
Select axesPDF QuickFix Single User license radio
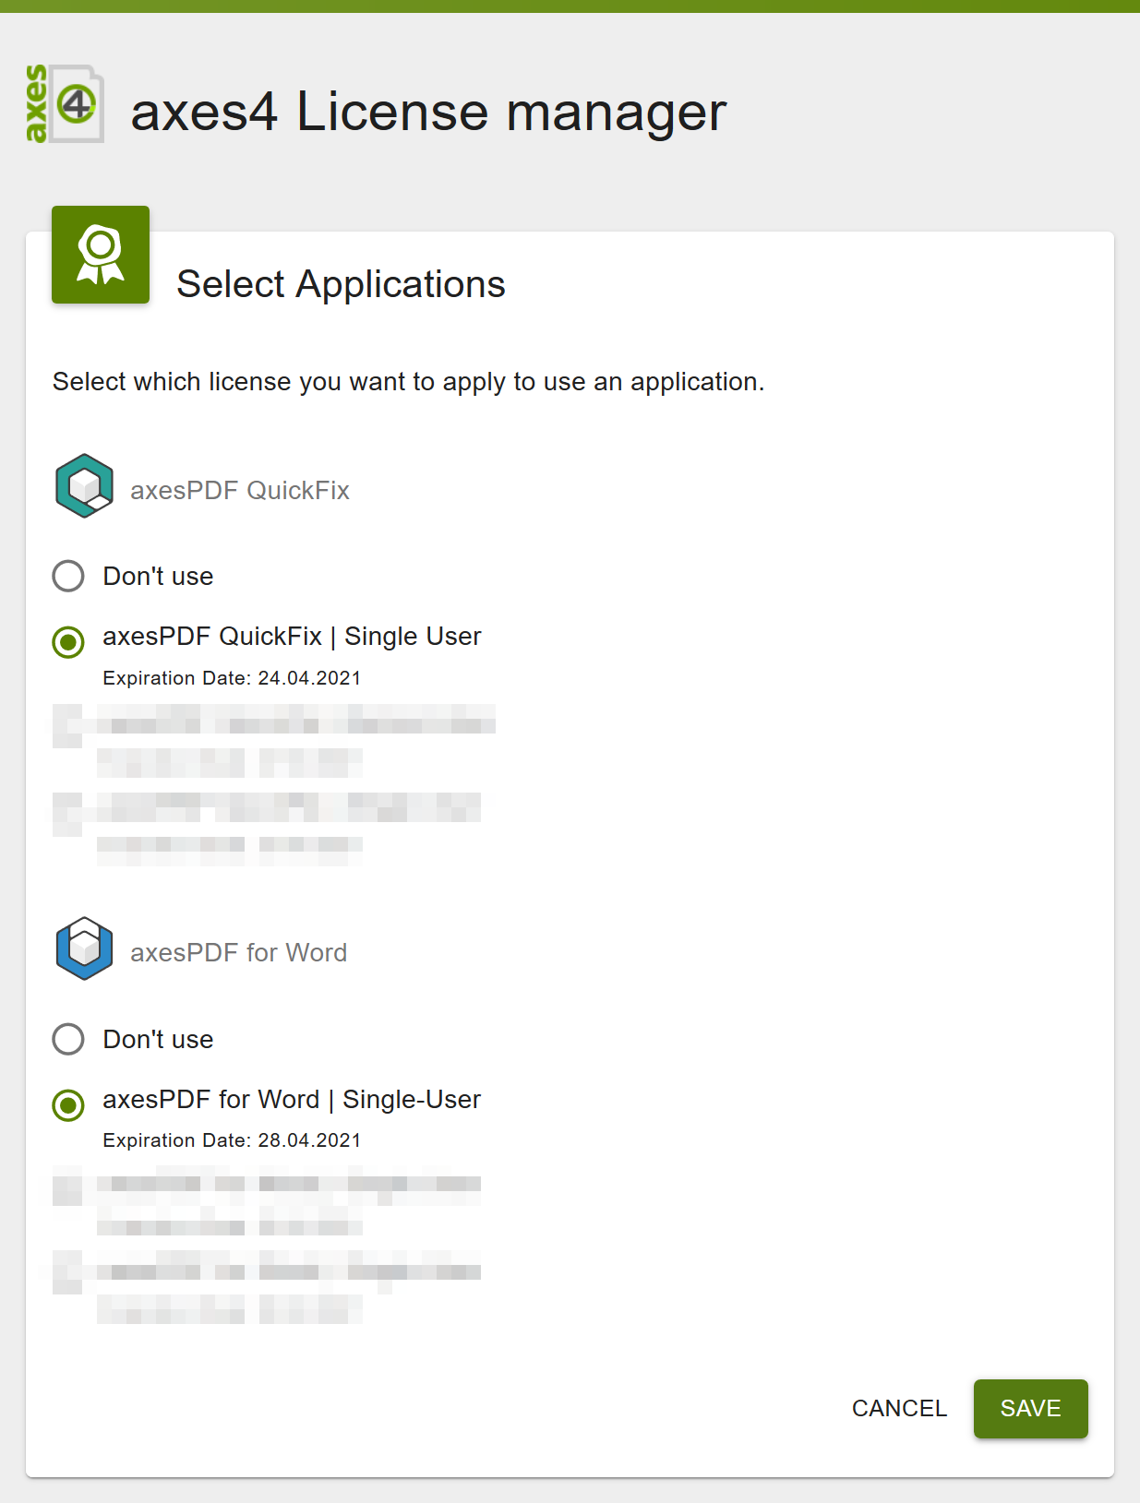(68, 642)
